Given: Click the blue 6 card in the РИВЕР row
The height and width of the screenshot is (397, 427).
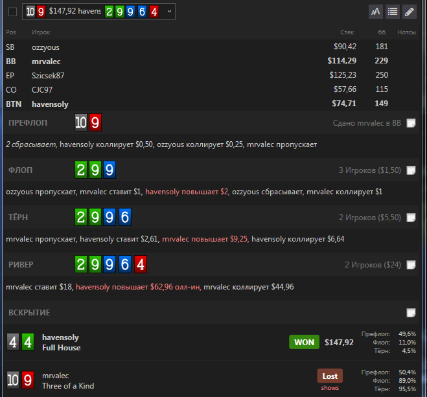Looking at the screenshot, I should coord(125,264).
